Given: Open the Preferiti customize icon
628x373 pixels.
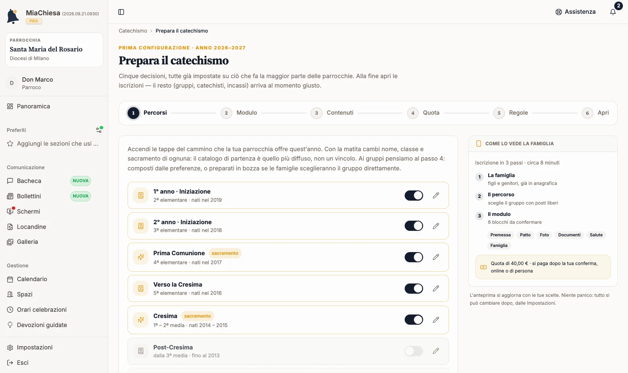Looking at the screenshot, I should pos(99,130).
